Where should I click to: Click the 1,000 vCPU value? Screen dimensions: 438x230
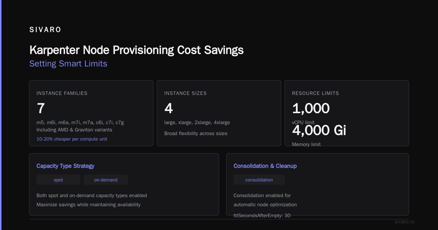[311, 108]
